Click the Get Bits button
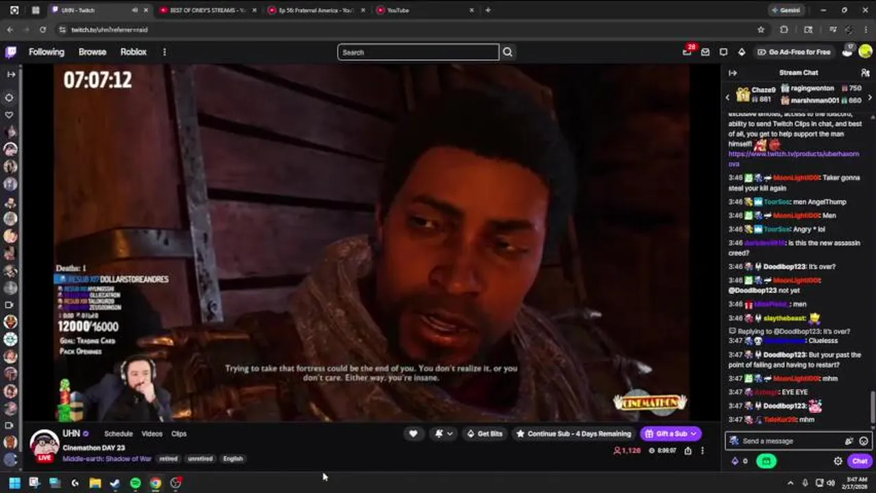Screen dimensions: 876x493 click(x=485, y=433)
